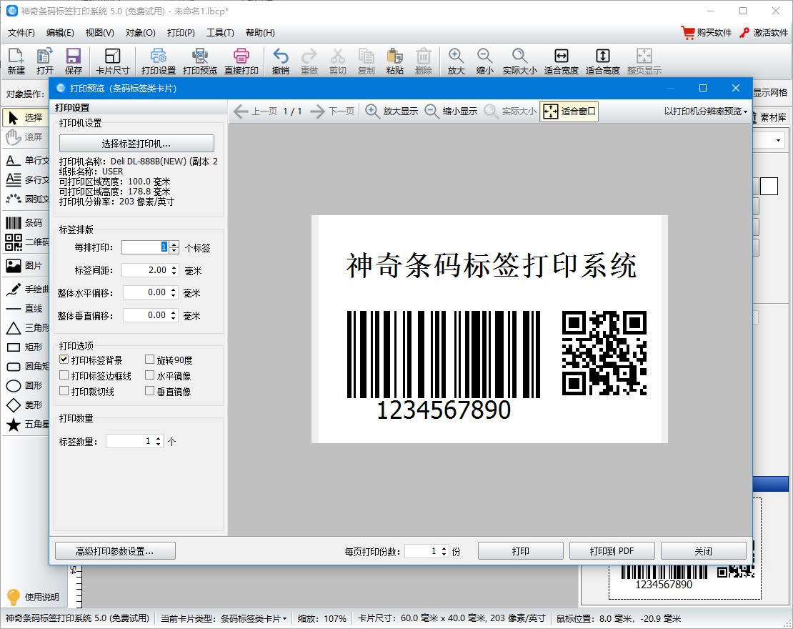Screen dimensions: 793x629
Task: Click the main toolbar zoom out (缩小) icon
Action: click(484, 61)
